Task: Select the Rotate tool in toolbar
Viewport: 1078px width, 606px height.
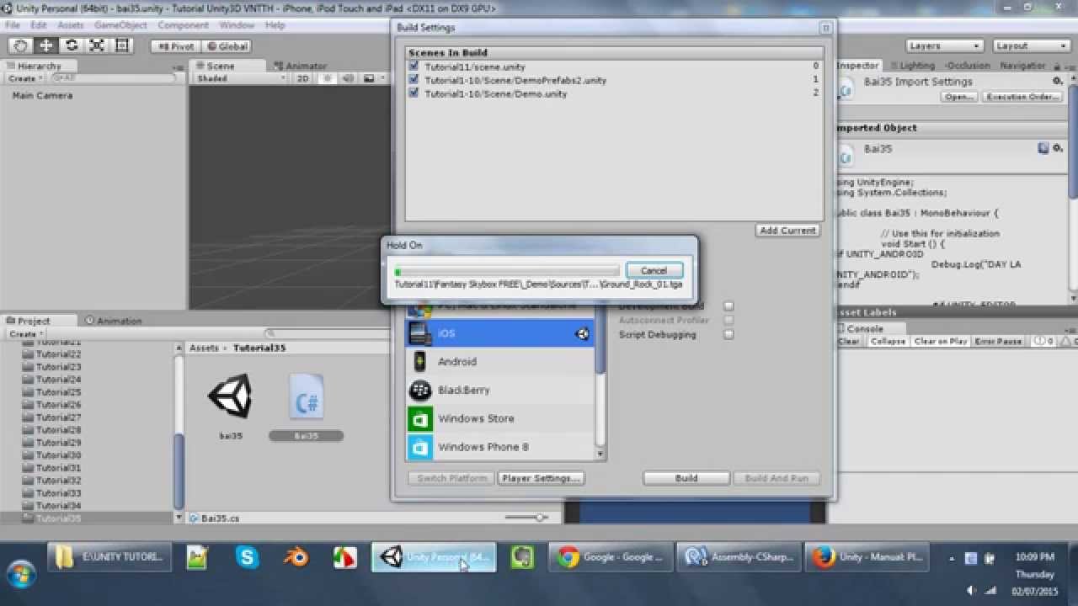Action: point(72,45)
